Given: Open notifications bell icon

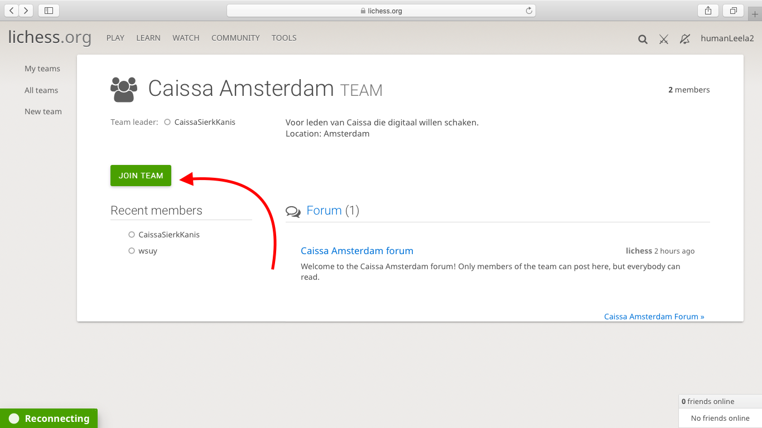Looking at the screenshot, I should click(685, 39).
